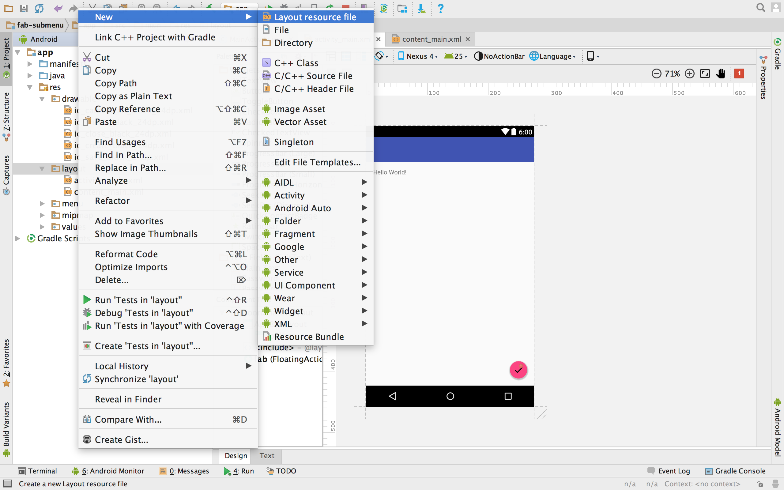Choose Layout resource file

(x=315, y=17)
